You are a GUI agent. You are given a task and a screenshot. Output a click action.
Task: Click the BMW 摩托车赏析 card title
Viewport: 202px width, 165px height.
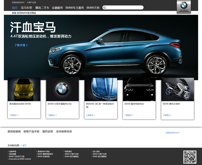171,104
